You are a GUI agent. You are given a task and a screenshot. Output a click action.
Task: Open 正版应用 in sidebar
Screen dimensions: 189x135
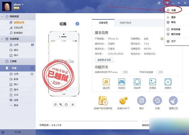[x=18, y=28]
